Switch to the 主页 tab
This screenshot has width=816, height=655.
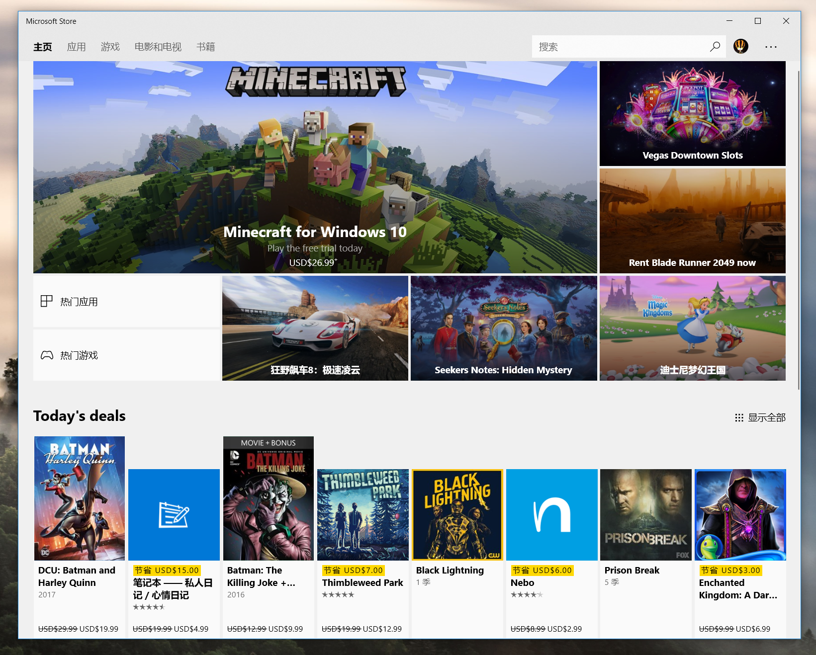[x=43, y=47]
